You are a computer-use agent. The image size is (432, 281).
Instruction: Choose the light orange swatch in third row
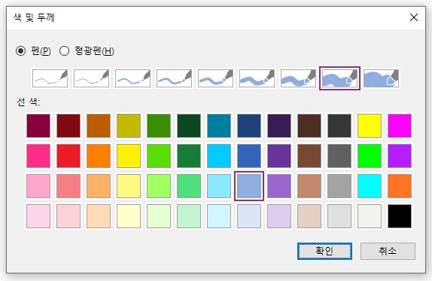(99, 186)
